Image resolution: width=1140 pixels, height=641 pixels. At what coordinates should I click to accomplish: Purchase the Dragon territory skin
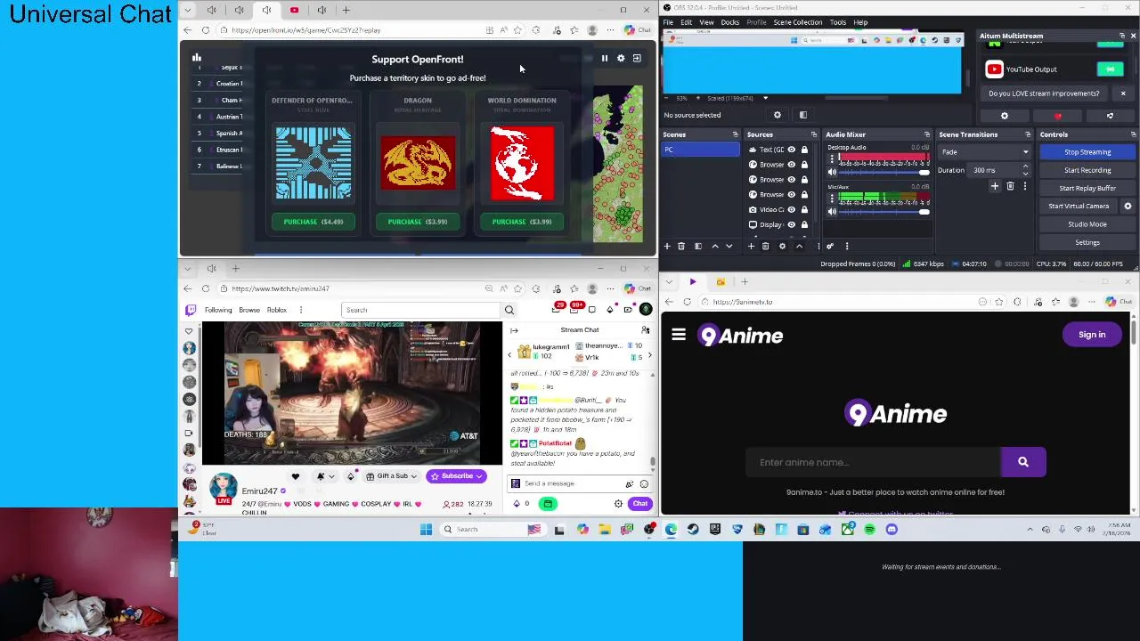[x=418, y=222]
